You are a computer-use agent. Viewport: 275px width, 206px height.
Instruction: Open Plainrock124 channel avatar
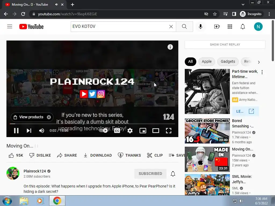[13, 173]
